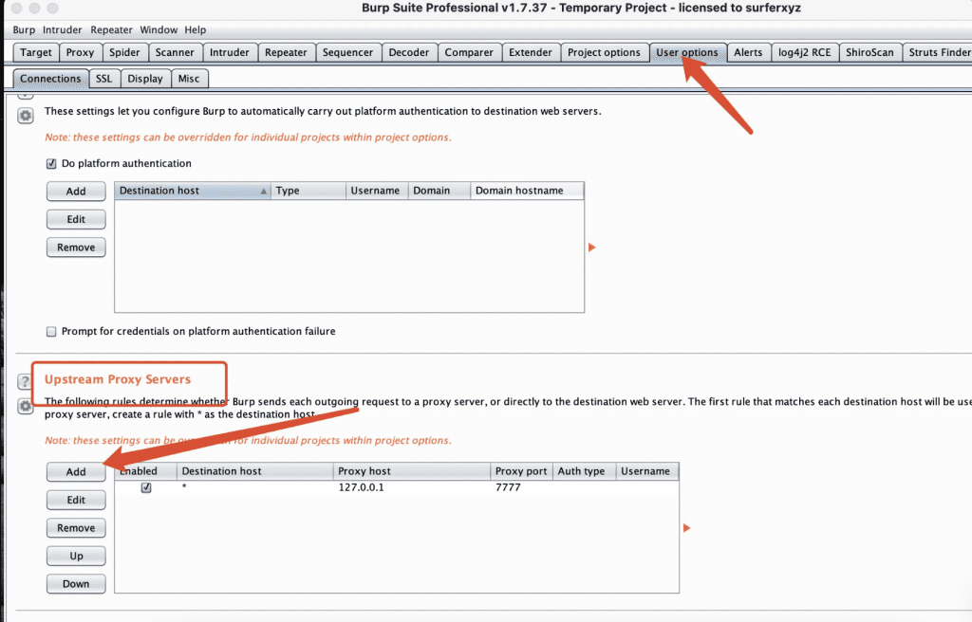Select the User options tab
972x622 pixels.
point(687,53)
